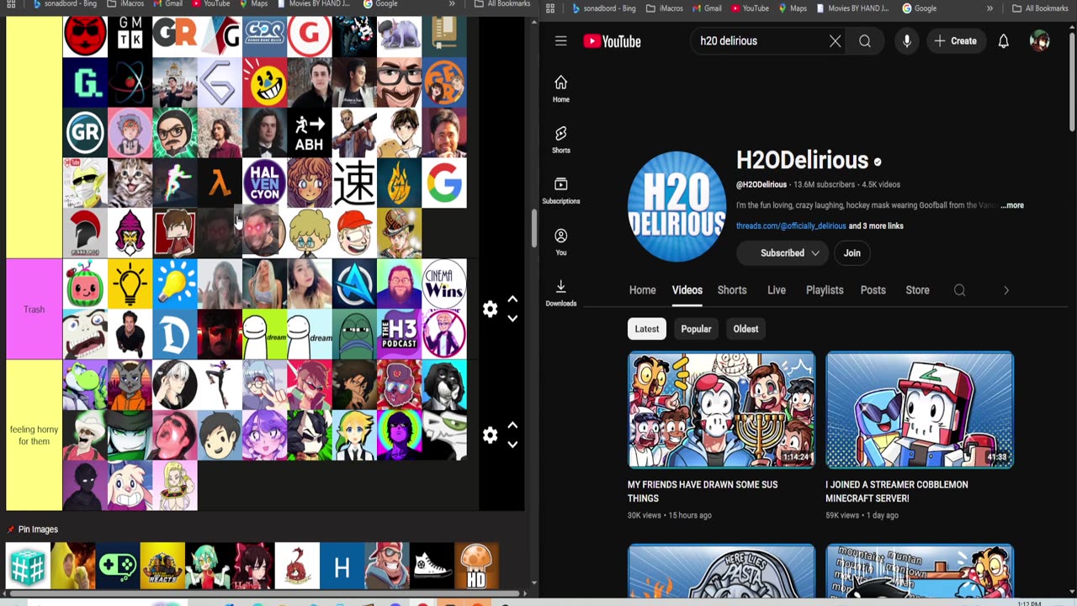Open All Bookmarks folder in left window
The width and height of the screenshot is (1077, 606).
click(x=502, y=4)
